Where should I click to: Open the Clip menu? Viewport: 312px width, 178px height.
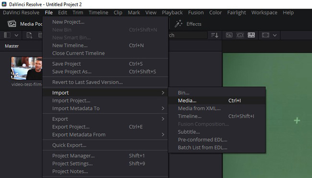pyautogui.click(x=118, y=12)
